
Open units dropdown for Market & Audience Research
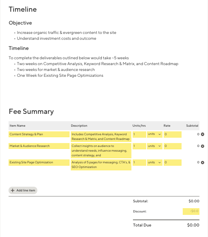pos(155,146)
